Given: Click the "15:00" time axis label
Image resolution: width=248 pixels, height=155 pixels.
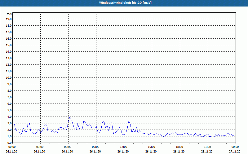Looking at the screenshot, I should (151, 147).
